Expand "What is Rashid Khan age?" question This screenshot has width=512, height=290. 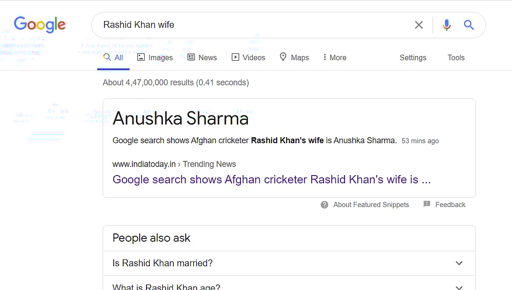(459, 287)
